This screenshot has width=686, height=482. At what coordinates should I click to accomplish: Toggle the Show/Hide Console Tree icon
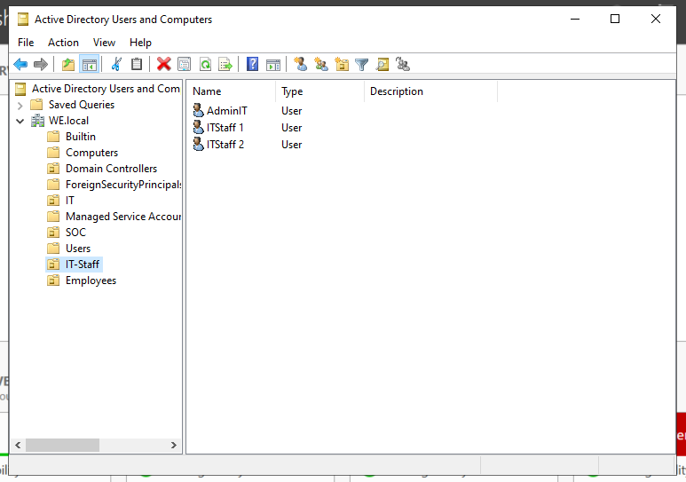(x=90, y=64)
